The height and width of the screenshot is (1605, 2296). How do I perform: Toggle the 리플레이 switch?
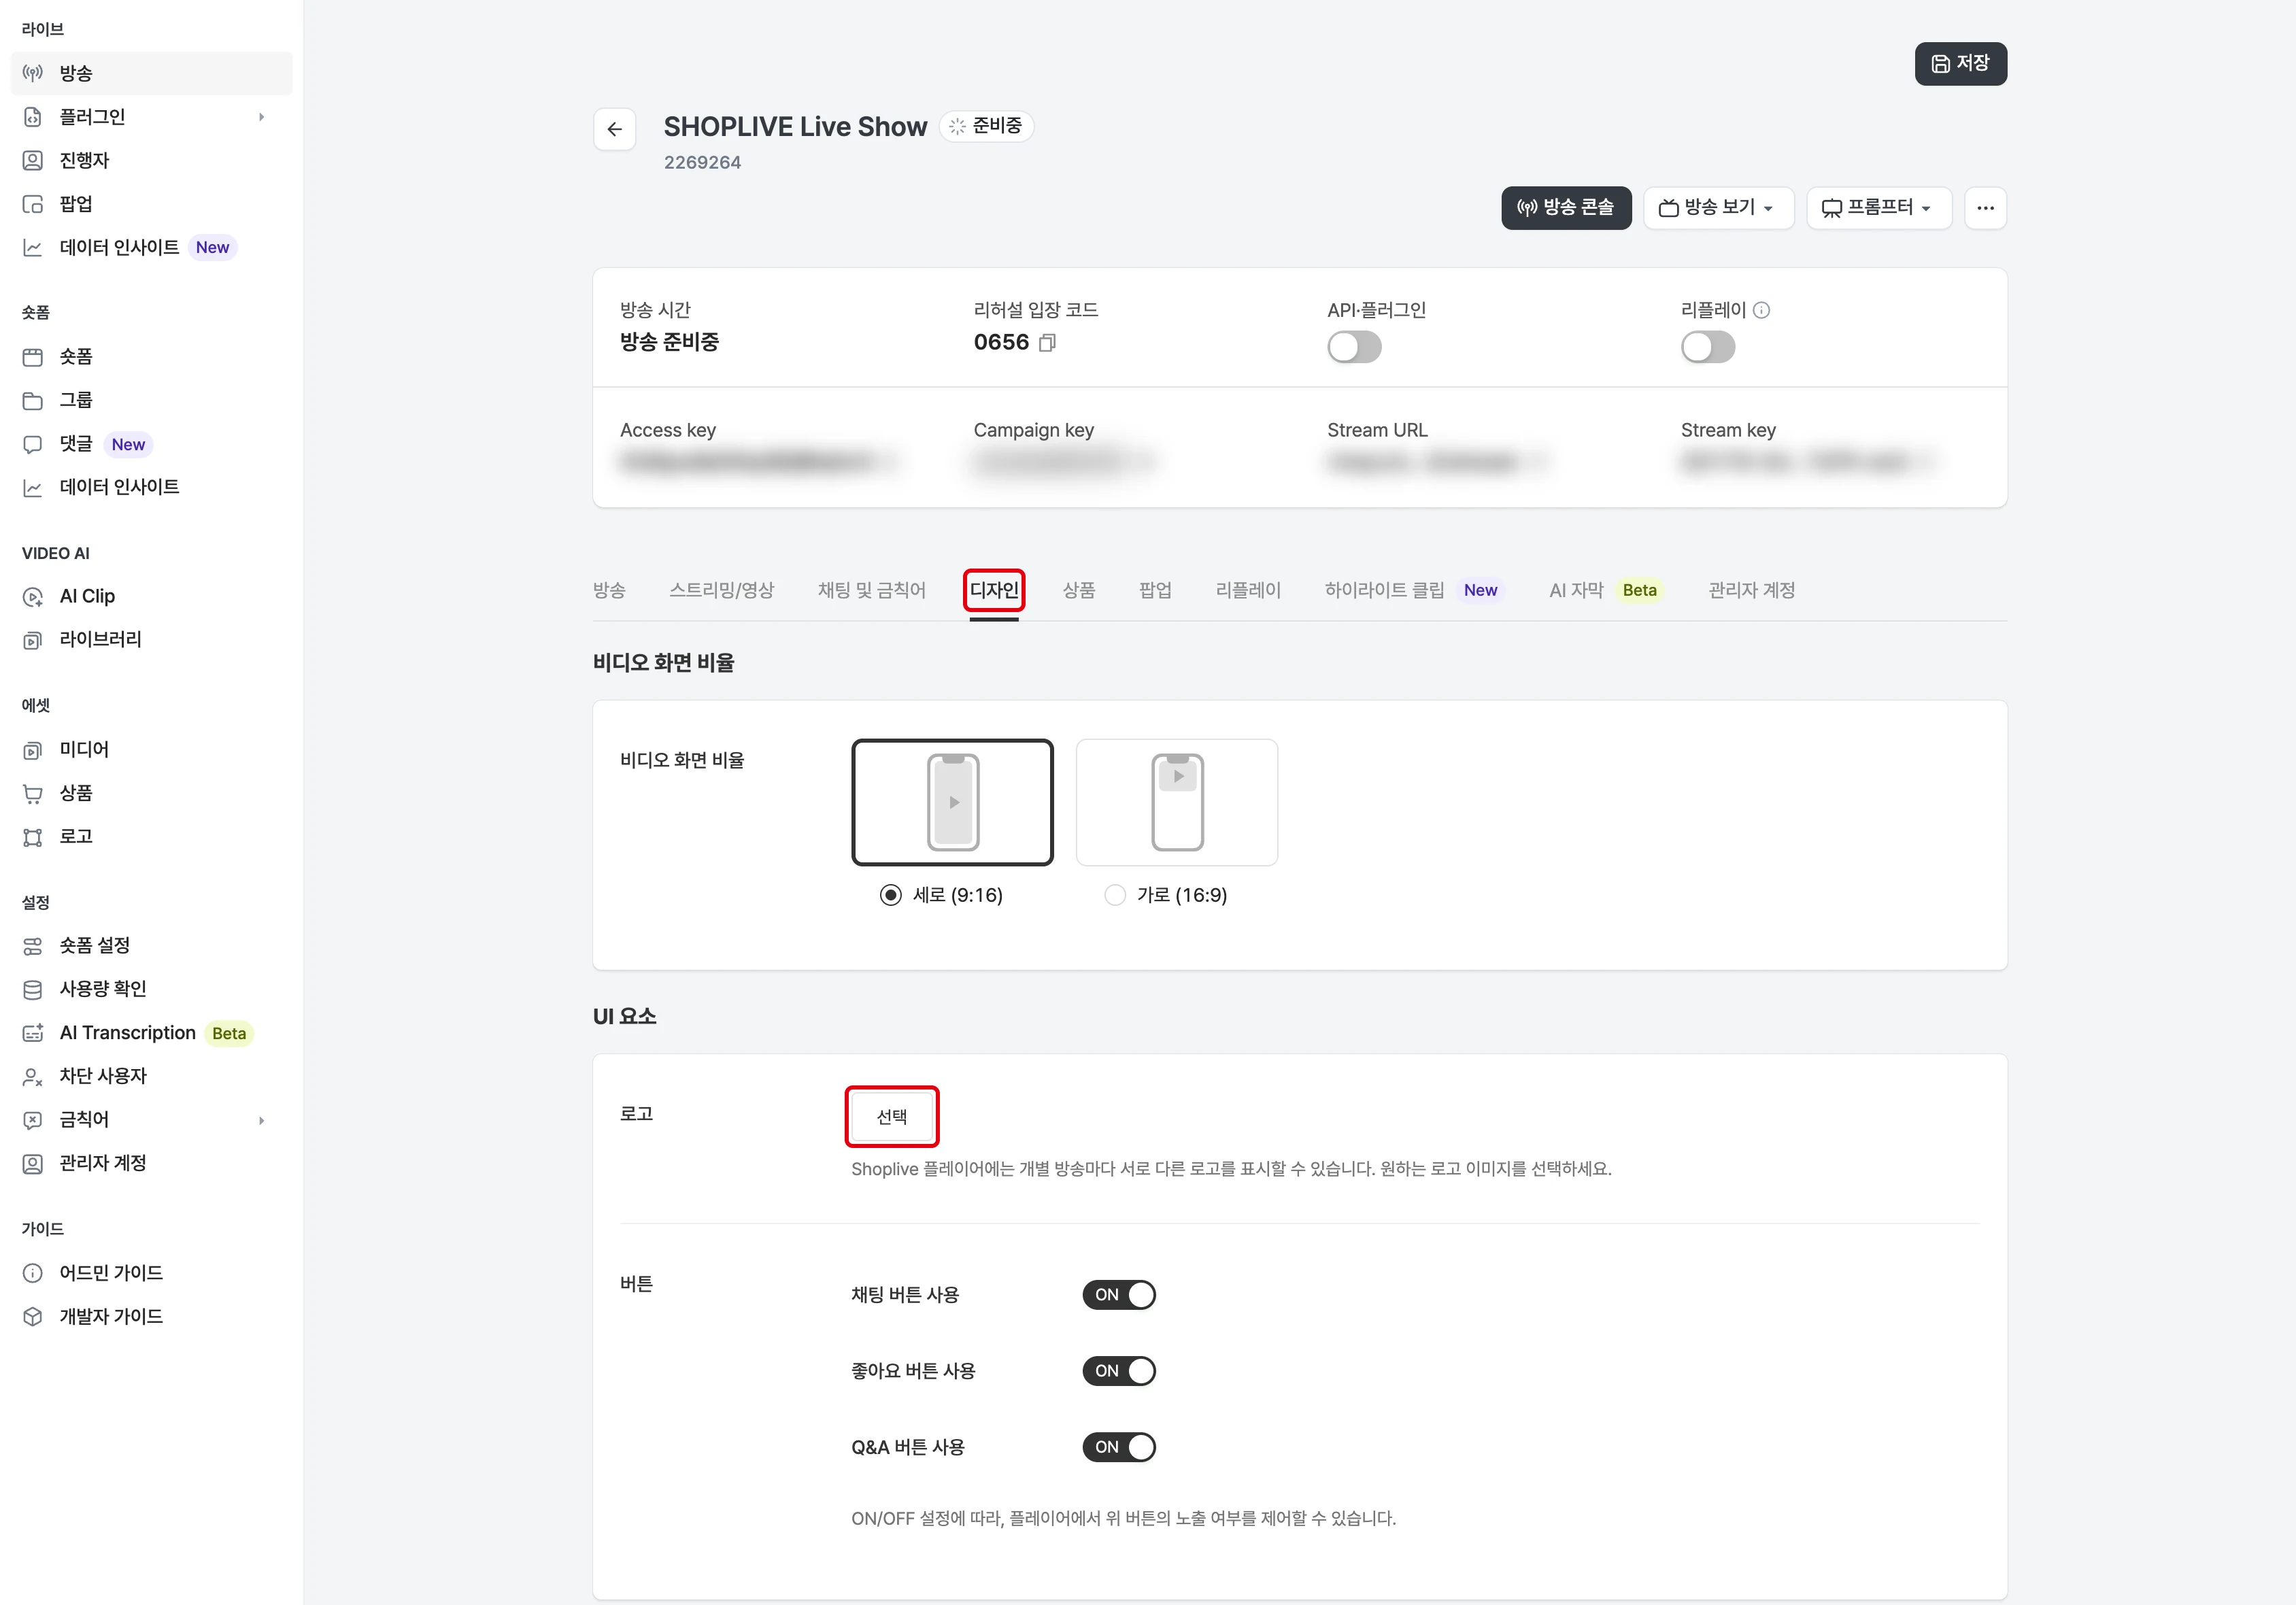(1708, 347)
